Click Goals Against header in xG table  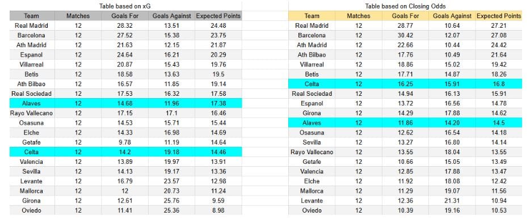click(x=172, y=16)
